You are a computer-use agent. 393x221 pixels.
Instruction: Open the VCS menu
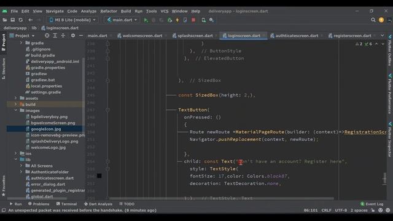point(165,11)
